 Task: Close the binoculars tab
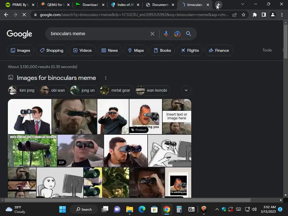(208, 5)
